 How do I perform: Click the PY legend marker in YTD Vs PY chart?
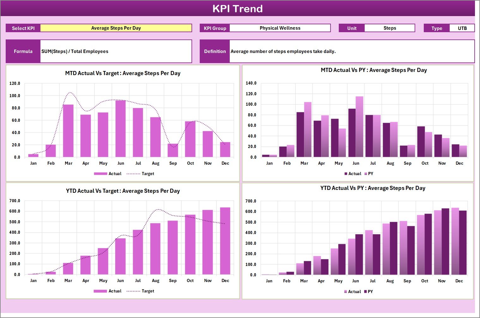click(x=366, y=291)
